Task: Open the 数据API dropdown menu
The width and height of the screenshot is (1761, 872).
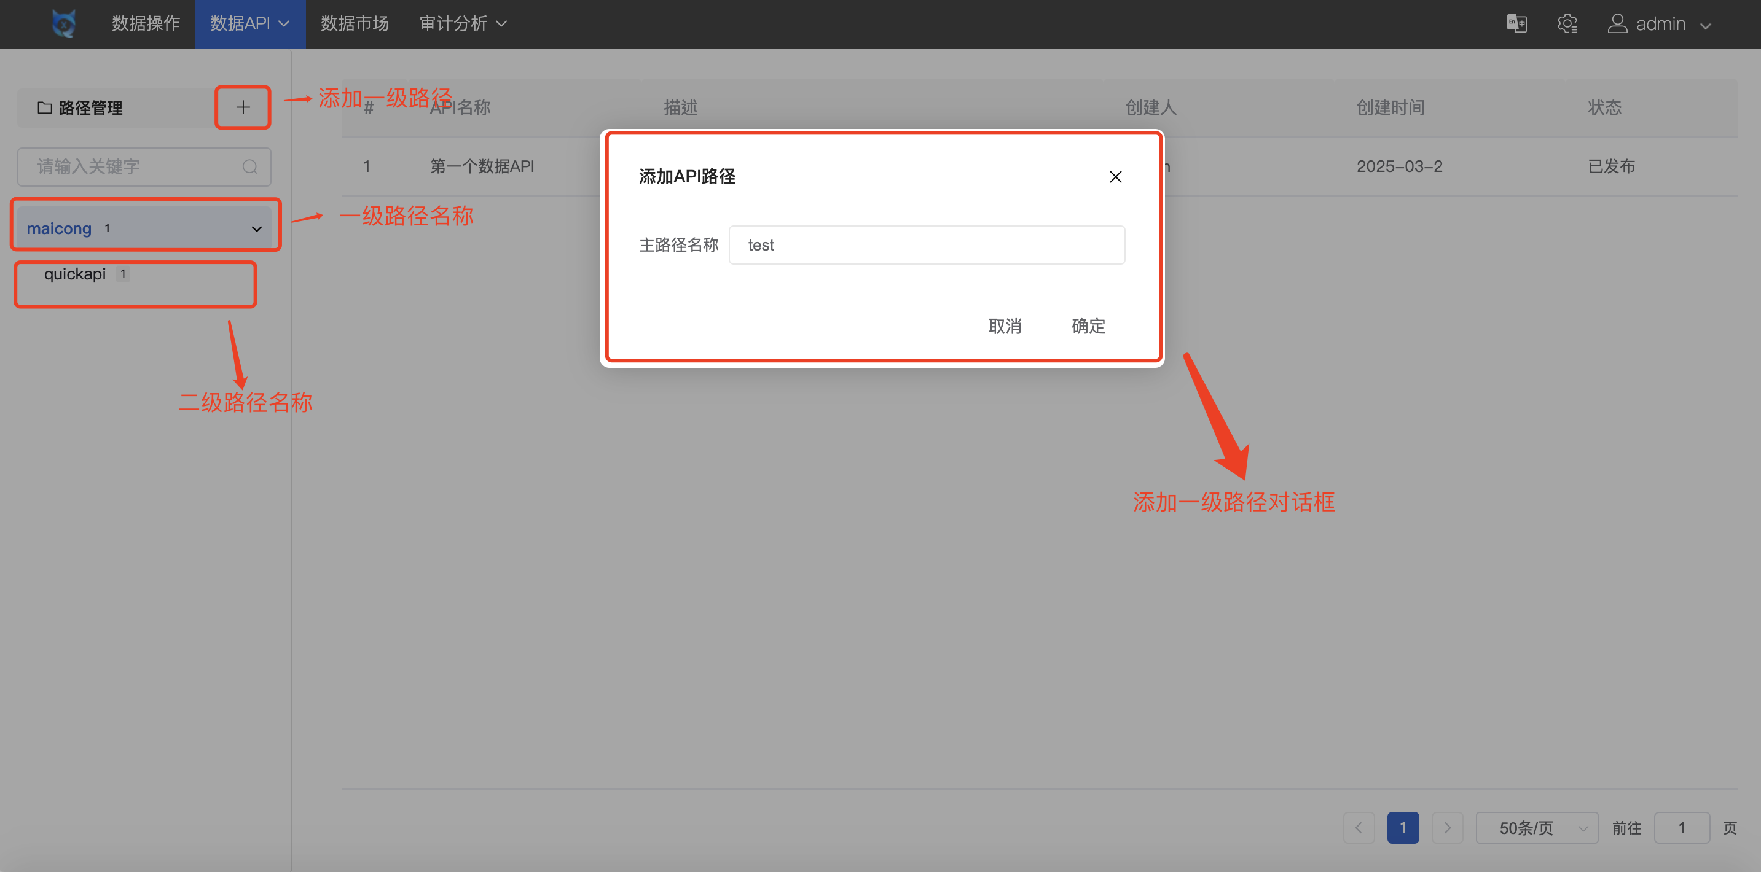Action: pyautogui.click(x=249, y=24)
